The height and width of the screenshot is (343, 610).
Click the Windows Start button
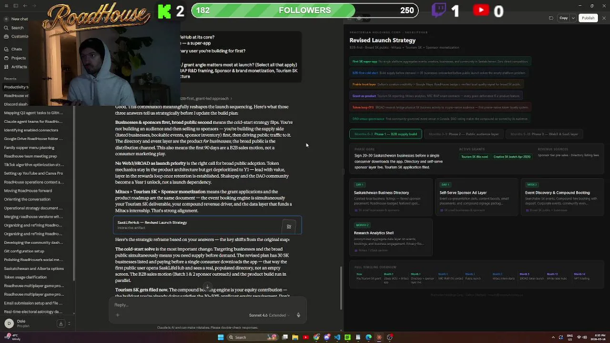point(221,337)
